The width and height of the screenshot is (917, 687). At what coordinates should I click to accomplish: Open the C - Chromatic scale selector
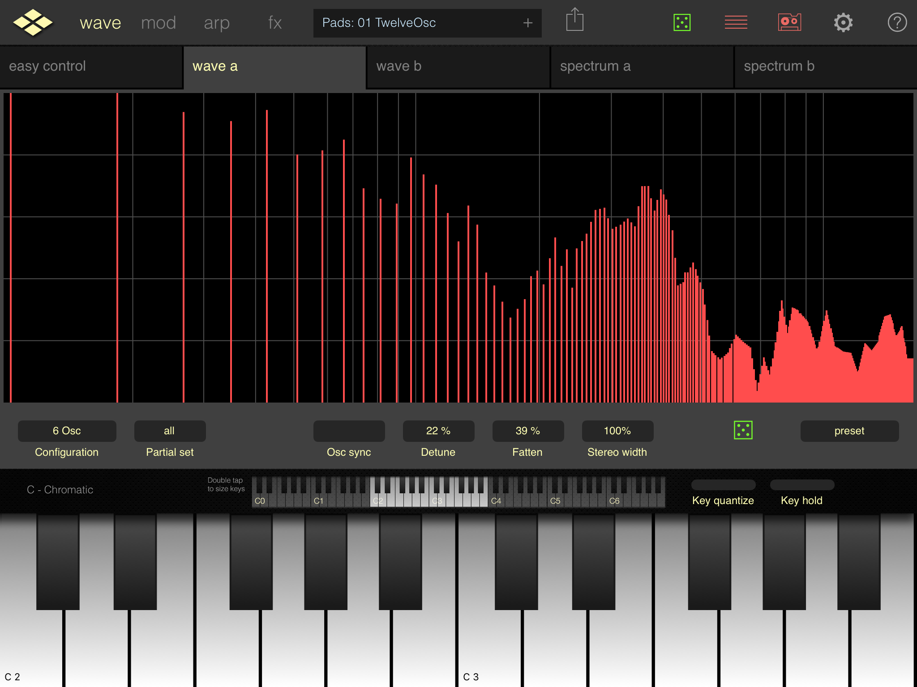point(60,490)
